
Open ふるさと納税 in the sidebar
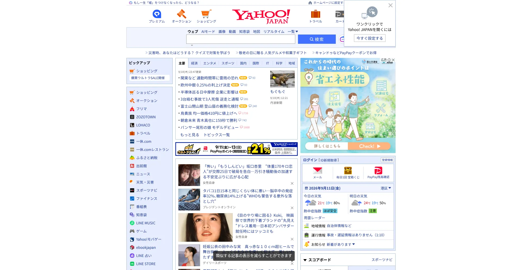click(147, 158)
